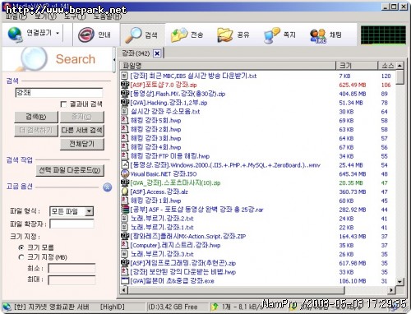411x314 pixels.
Task: Enable the 결과내 검색 checkbox
Action: (63, 104)
